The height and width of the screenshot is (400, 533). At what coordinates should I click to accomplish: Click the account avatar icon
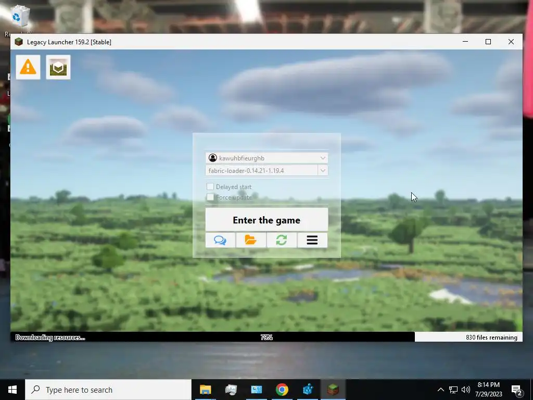coord(213,158)
